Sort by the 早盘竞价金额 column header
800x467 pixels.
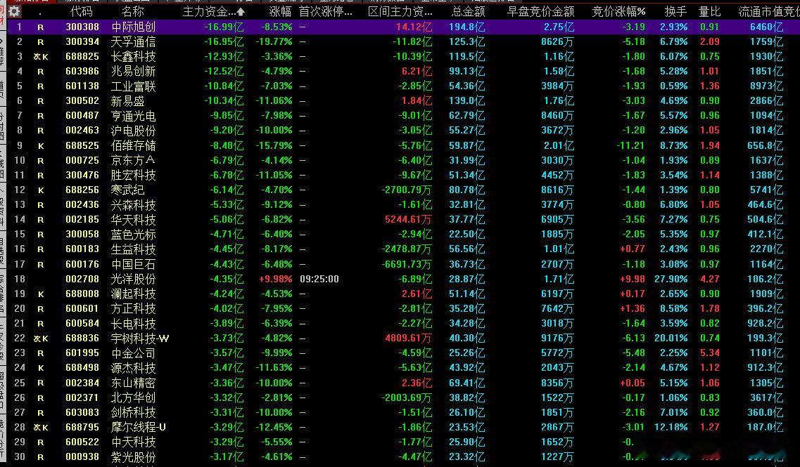pos(541,12)
